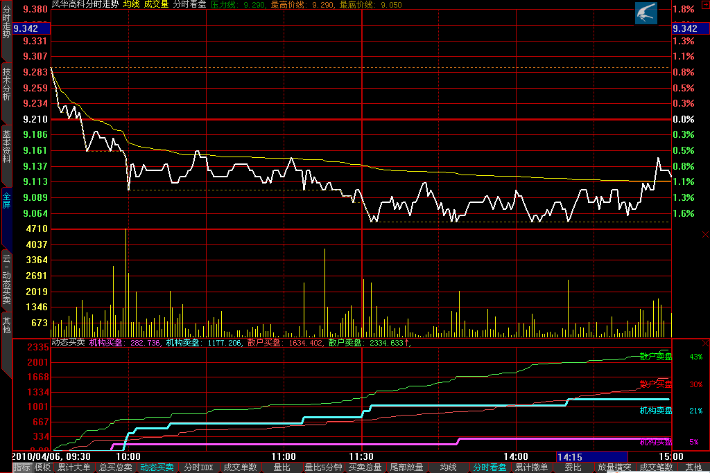The image size is (710, 473).
Task: Click the 分时DDX indicator button
Action: click(x=198, y=467)
